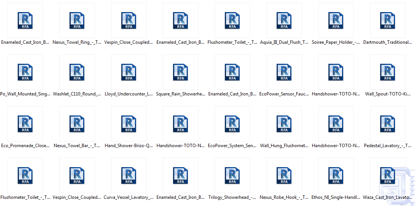Click the Wall_Spout-TOTO-Ki RFA file icon

tap(387, 72)
